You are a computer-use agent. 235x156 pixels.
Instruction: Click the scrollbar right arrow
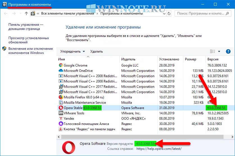coord(232,137)
